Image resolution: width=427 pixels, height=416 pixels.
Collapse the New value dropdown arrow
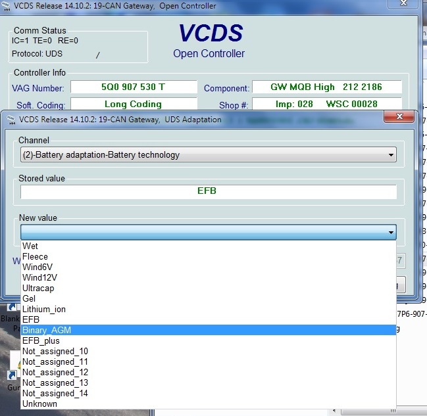click(391, 233)
